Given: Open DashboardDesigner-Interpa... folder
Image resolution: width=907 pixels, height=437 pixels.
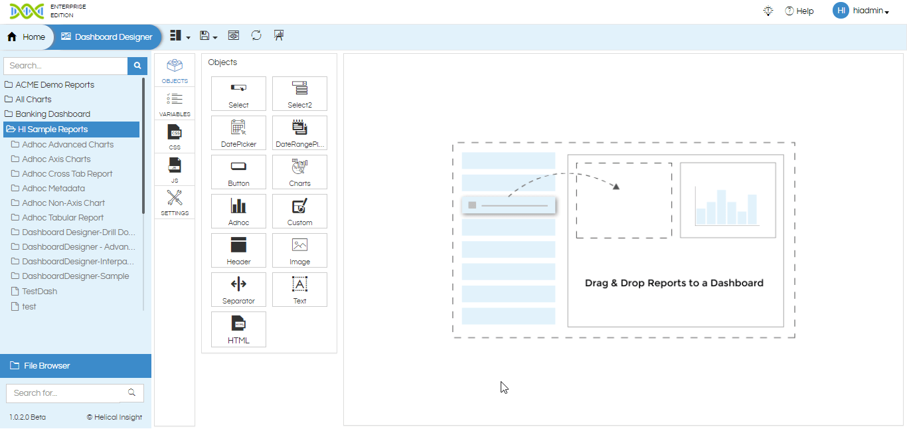Looking at the screenshot, I should 73,262.
